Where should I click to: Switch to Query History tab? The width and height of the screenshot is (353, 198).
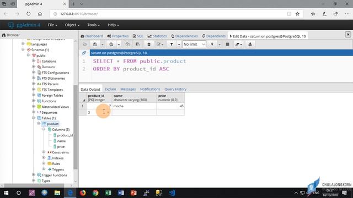click(175, 89)
